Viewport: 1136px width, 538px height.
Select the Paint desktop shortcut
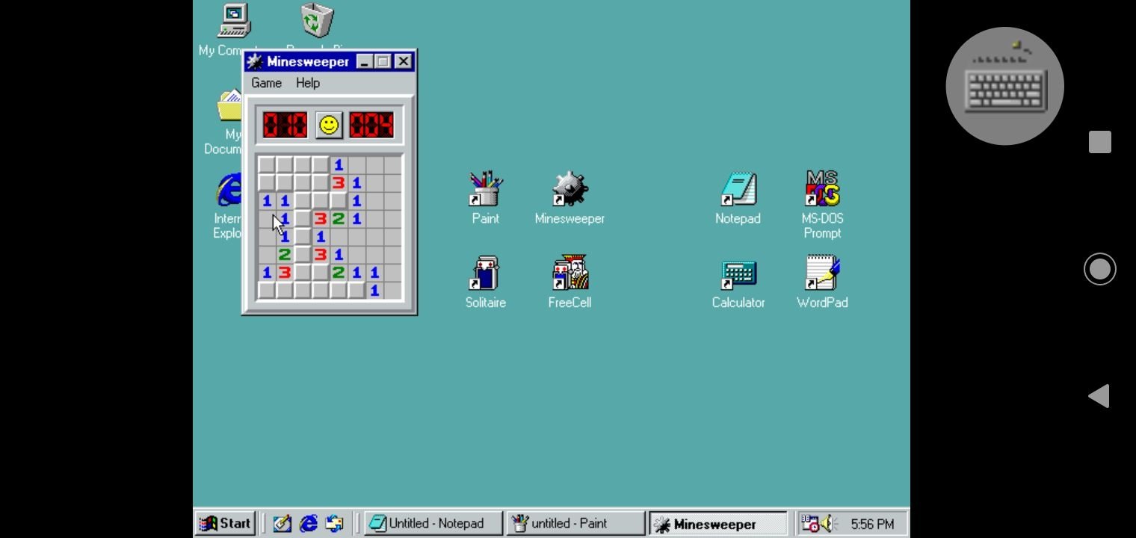click(x=486, y=198)
